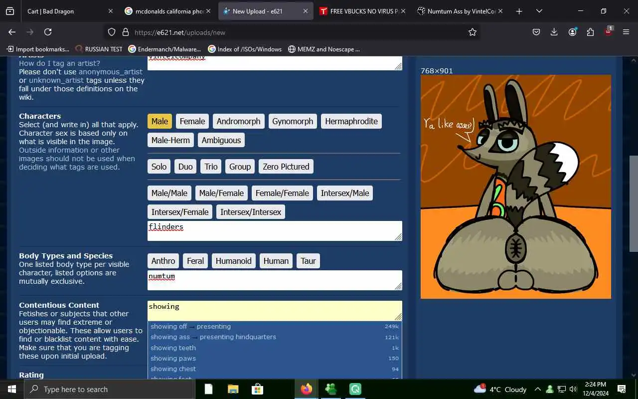Toggle the Male character tag
Viewport: 638px width, 399px height.
[159, 121]
